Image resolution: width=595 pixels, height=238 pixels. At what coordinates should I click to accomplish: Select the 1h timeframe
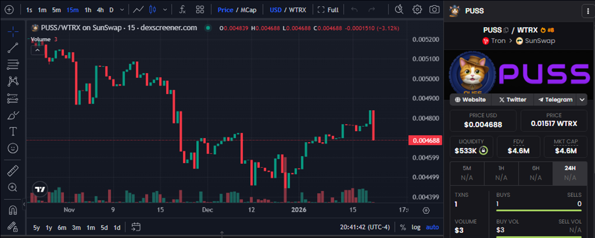[88, 10]
